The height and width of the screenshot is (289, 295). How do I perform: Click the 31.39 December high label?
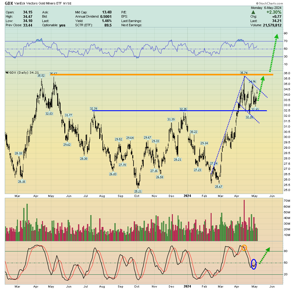171,119
